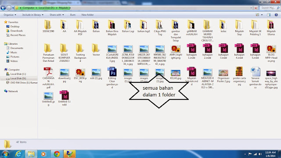
Task: Open the Share with dropdown
Action: click(57, 15)
